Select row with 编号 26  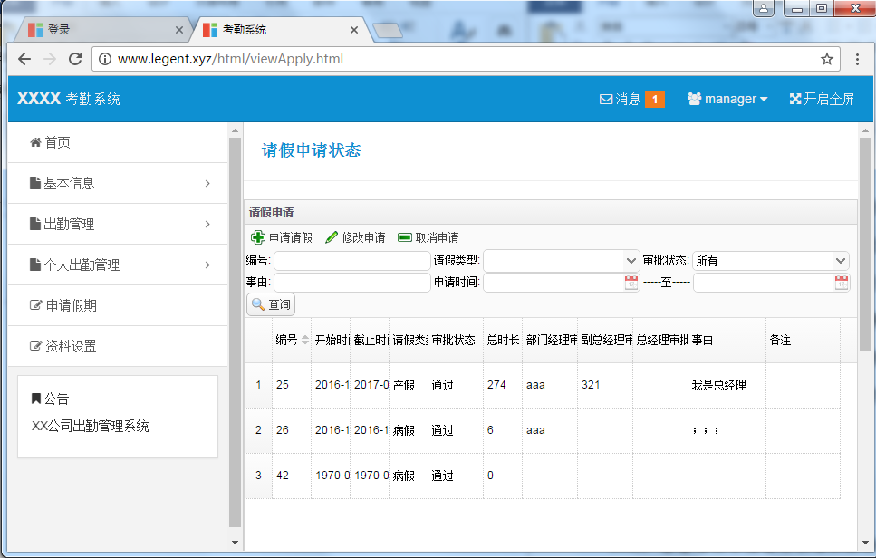click(x=542, y=430)
